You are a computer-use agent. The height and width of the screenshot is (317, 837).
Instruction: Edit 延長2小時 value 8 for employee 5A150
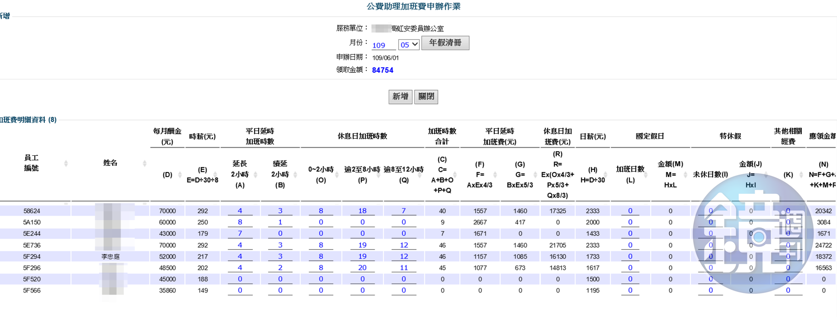[240, 222]
